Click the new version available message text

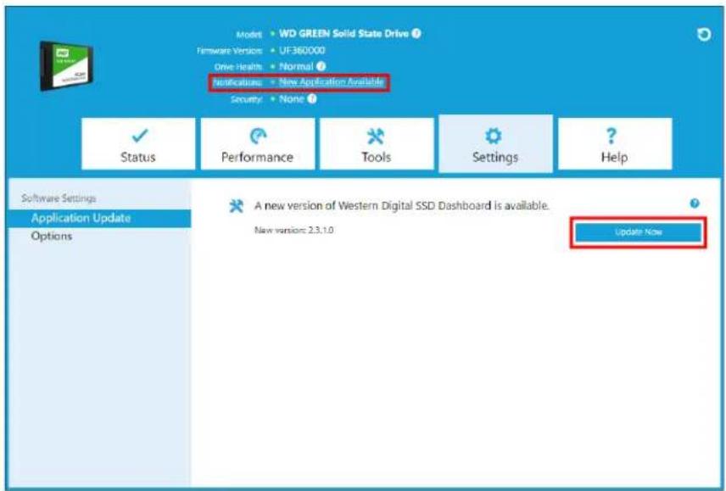point(402,205)
